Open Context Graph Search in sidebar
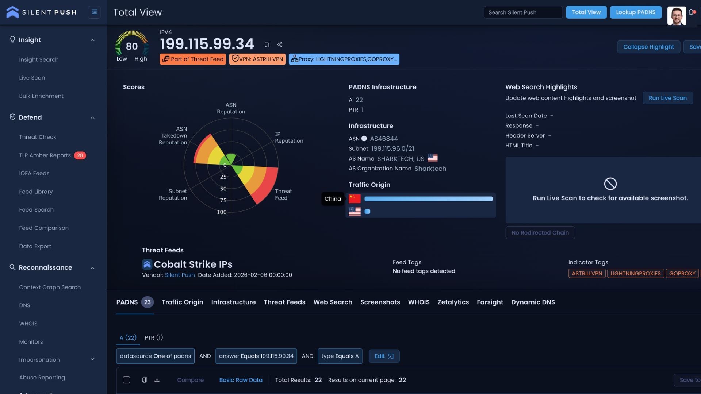 point(50,287)
